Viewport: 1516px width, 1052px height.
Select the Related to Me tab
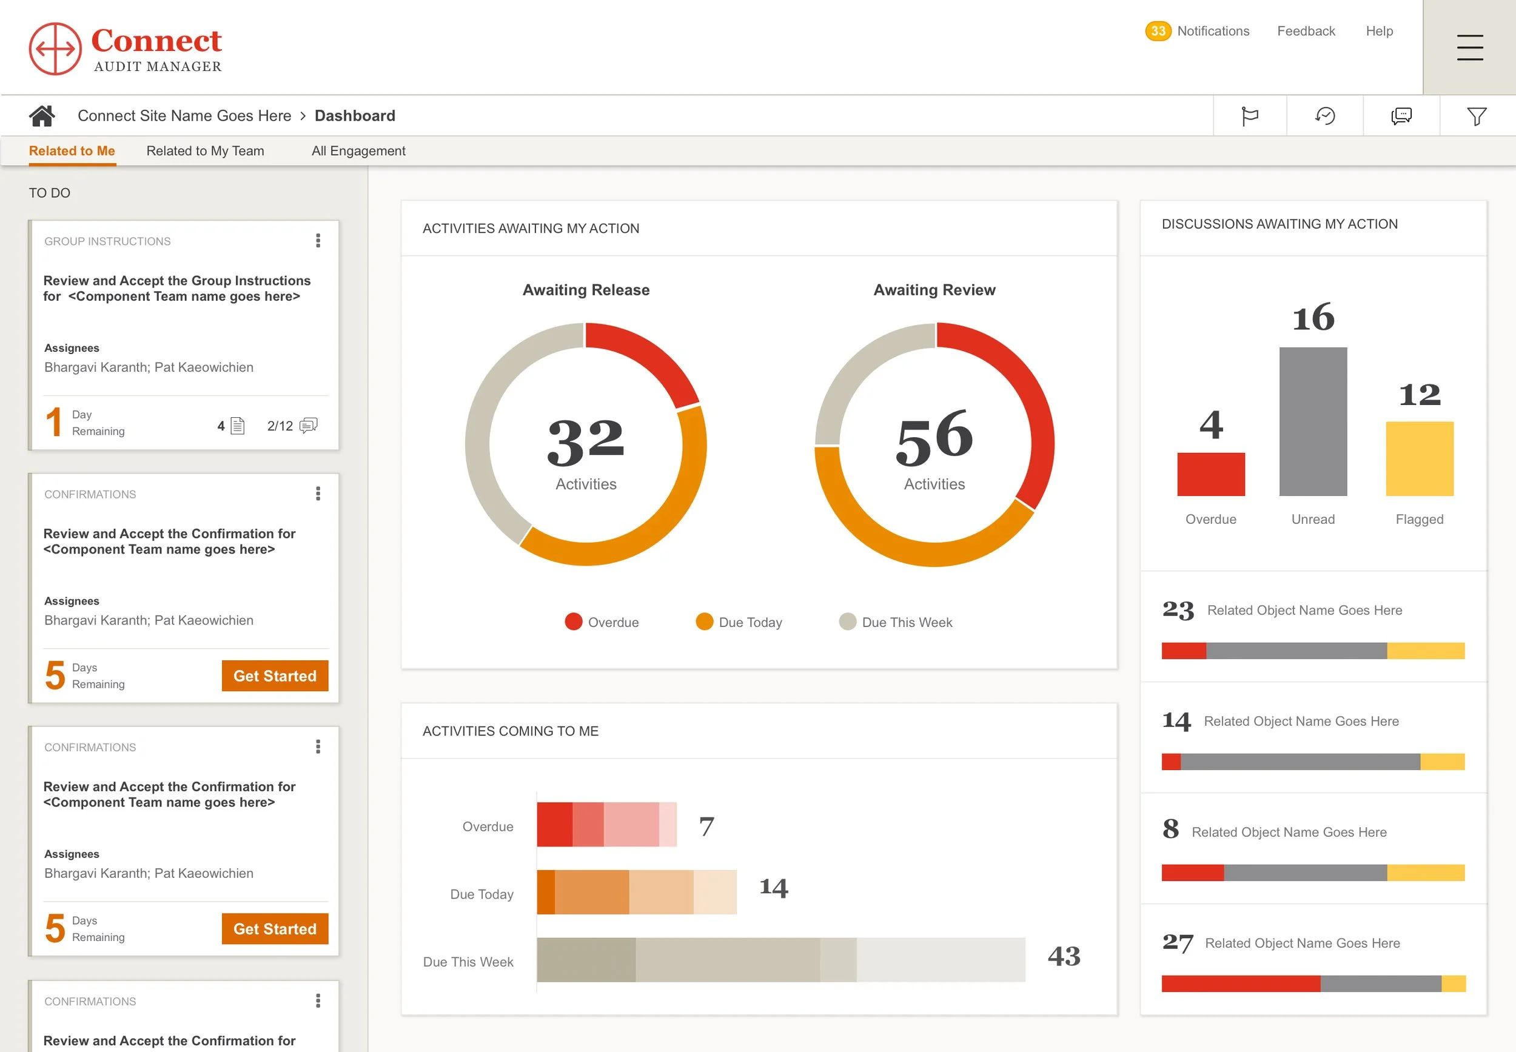(72, 151)
